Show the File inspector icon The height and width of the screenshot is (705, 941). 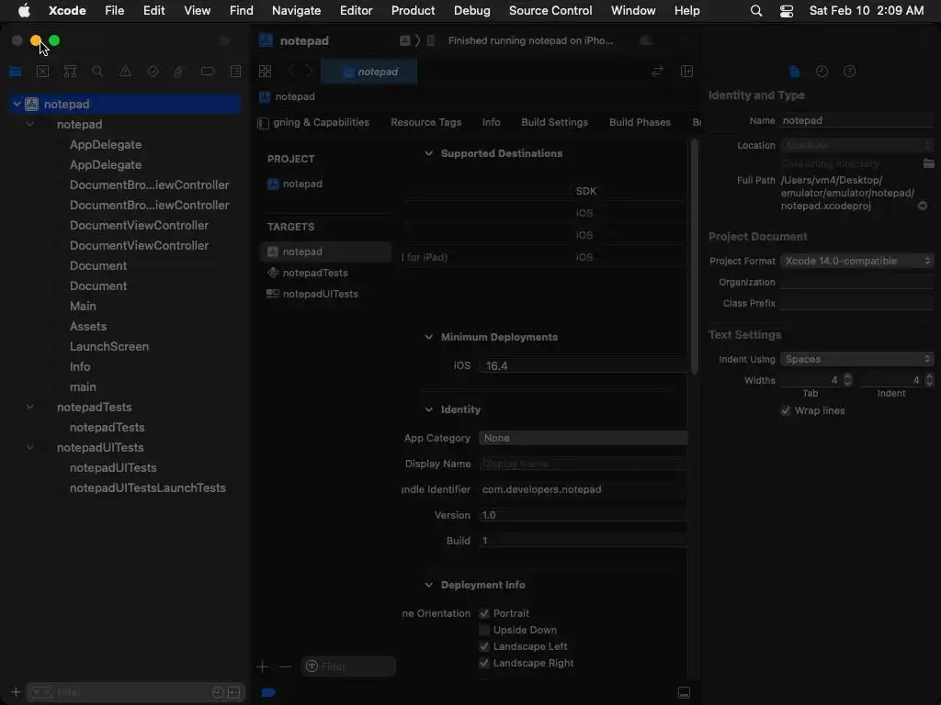[795, 72]
